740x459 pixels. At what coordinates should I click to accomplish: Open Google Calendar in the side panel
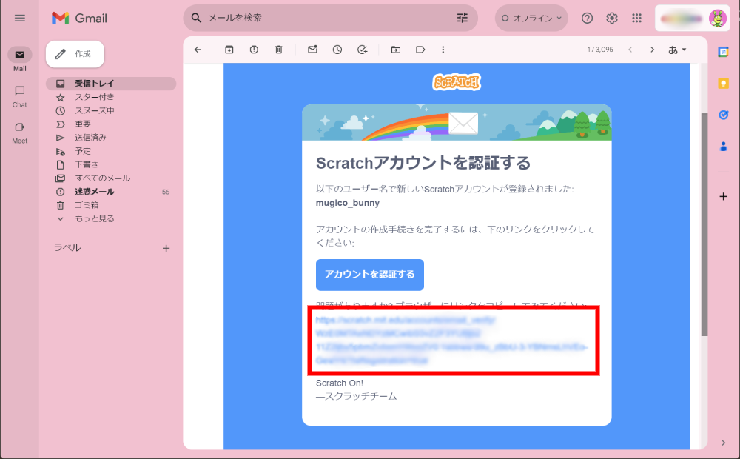[723, 52]
